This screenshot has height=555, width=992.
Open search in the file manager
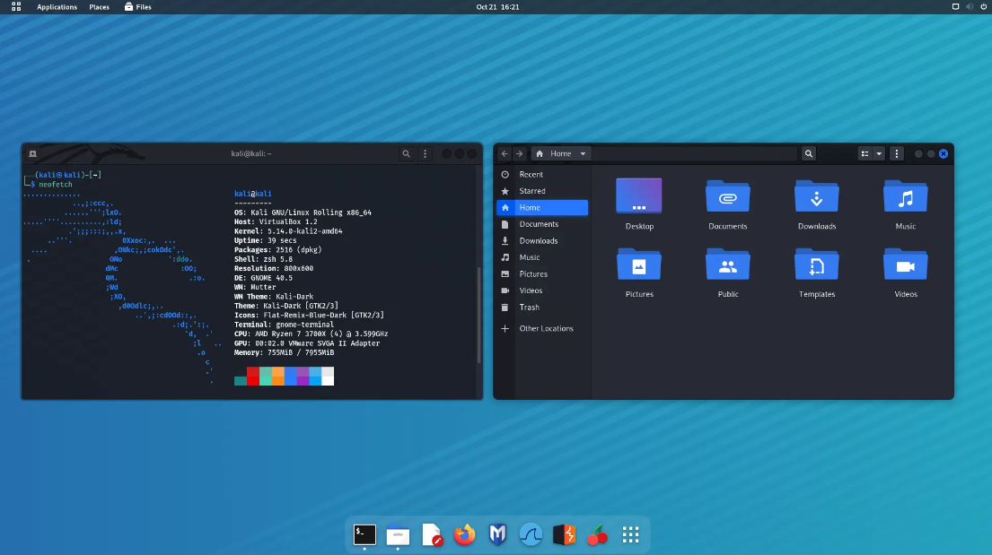pyautogui.click(x=809, y=154)
